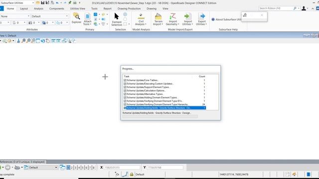The height and width of the screenshot is (179, 319).
Task: Click the Open File folder icon
Action: (x=38, y=3)
